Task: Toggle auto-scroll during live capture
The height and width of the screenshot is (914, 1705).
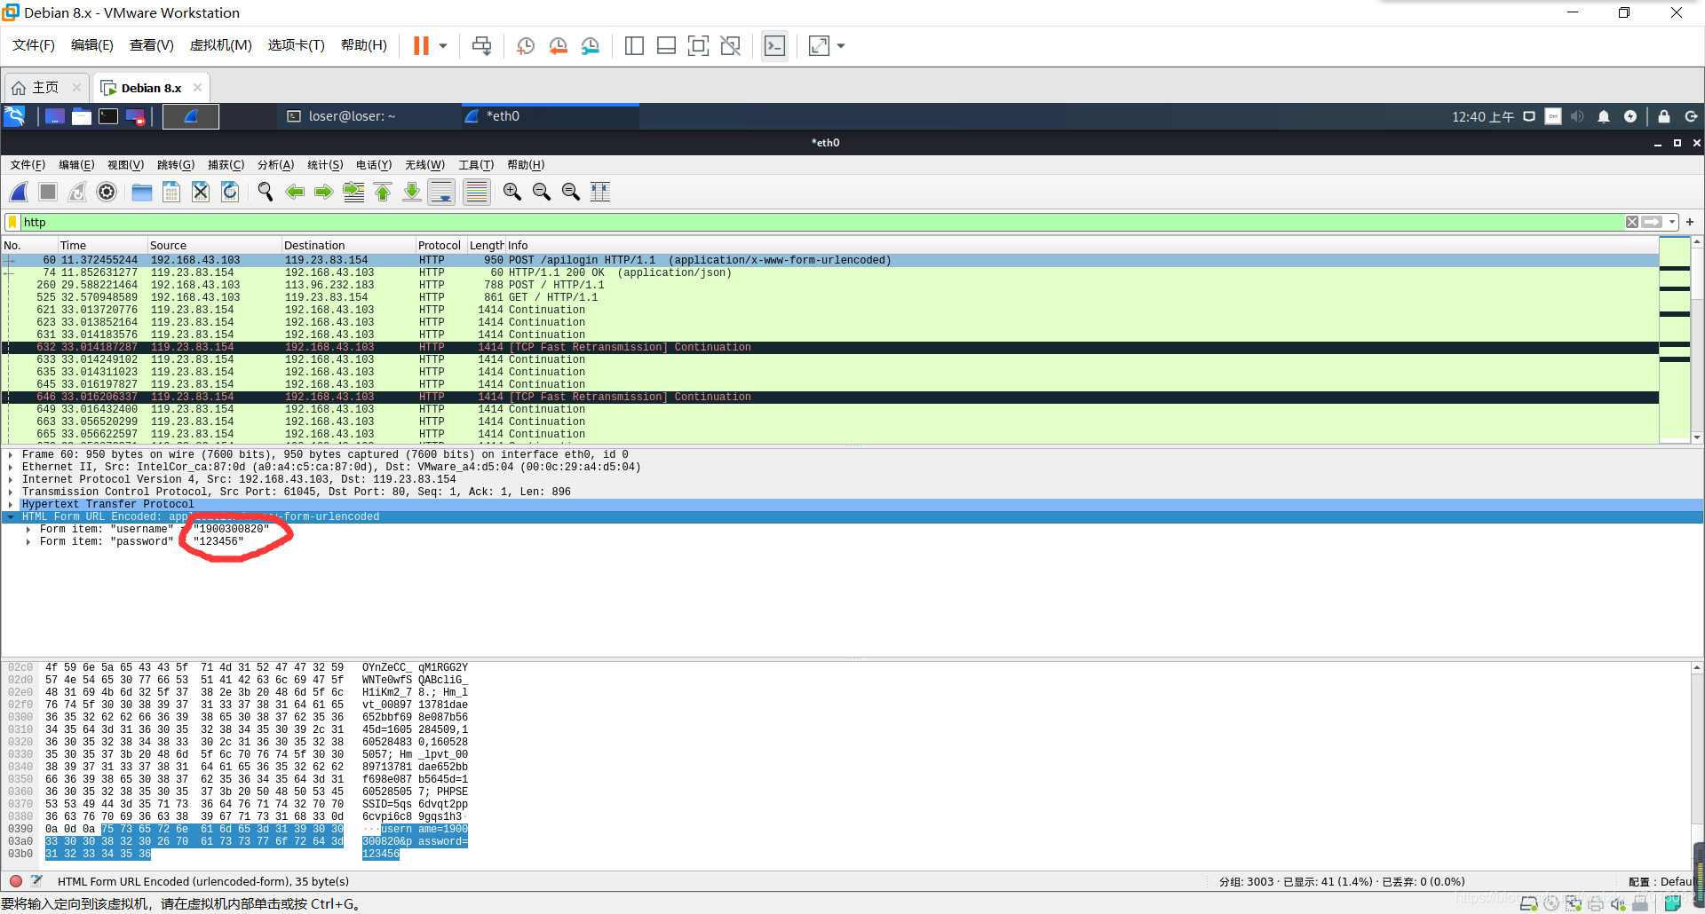Action: pos(441,192)
